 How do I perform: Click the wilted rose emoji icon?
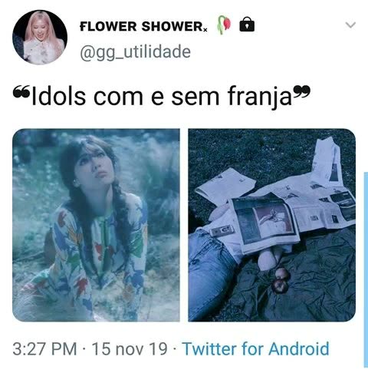224,25
